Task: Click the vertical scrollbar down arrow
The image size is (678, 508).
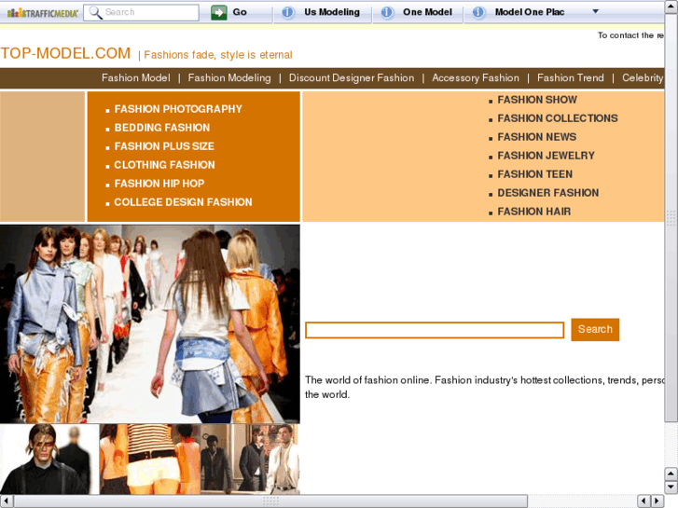Action: 671,487
